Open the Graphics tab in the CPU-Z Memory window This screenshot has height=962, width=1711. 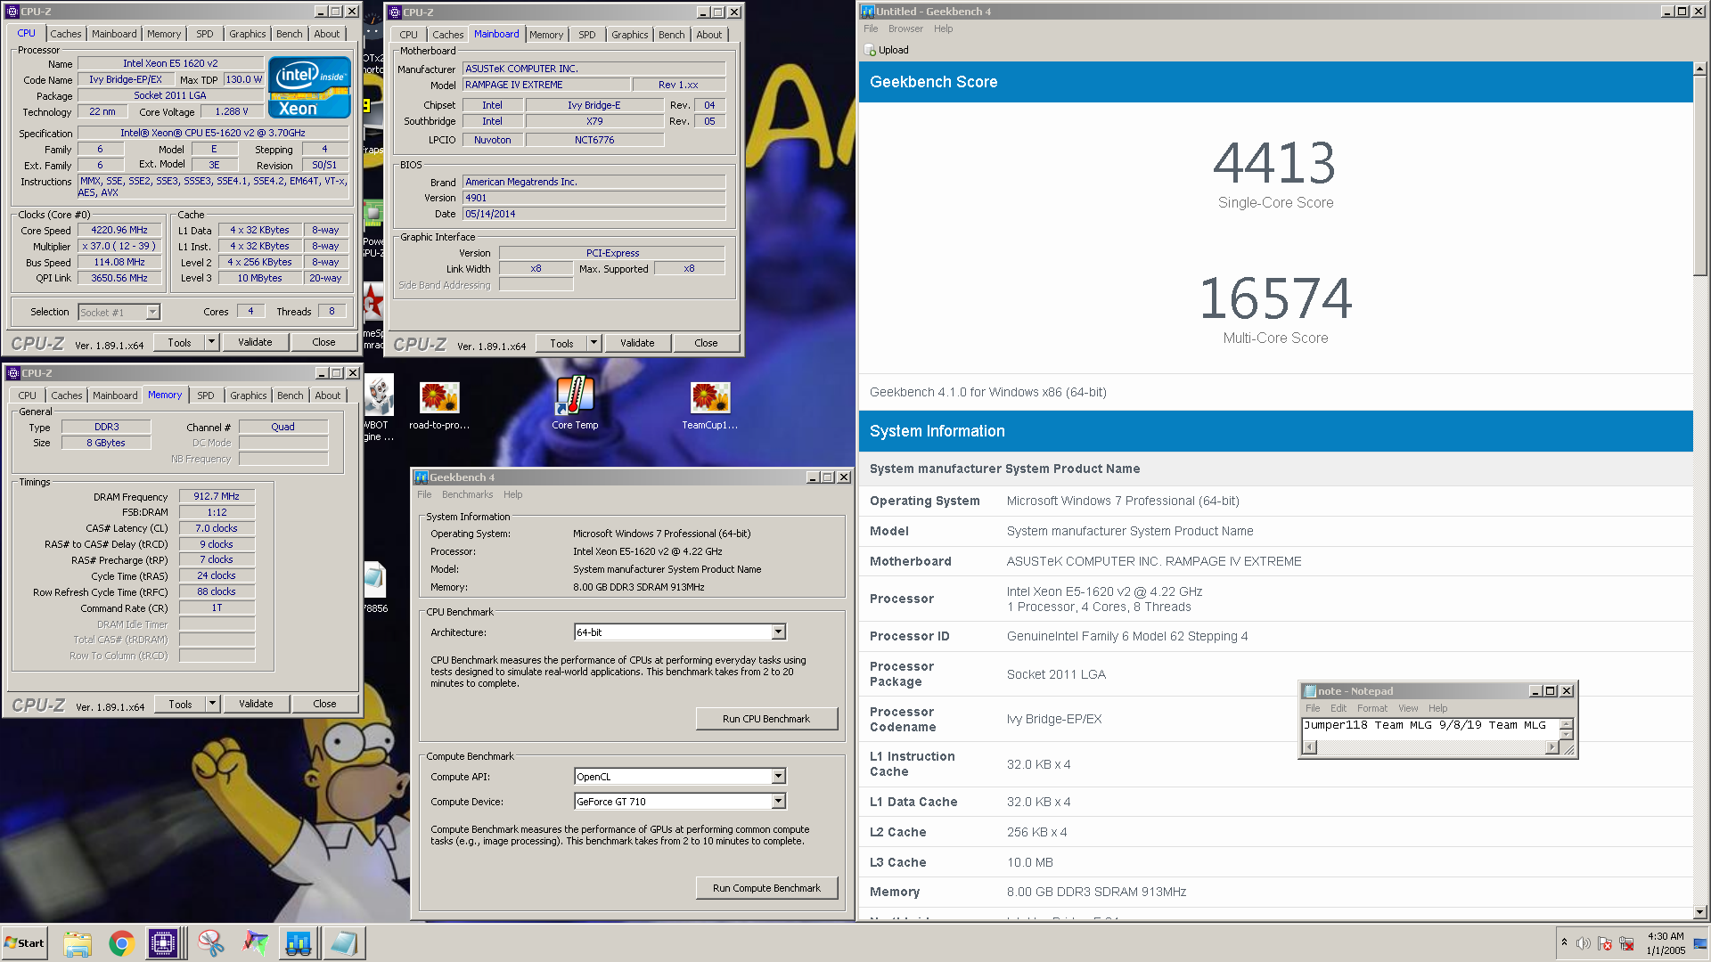(x=248, y=395)
